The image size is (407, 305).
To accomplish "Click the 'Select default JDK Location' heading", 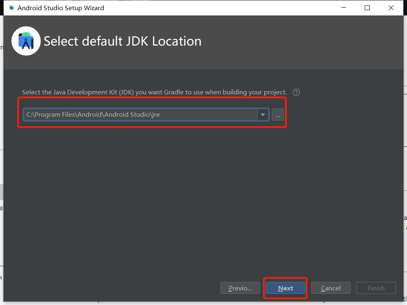I will click(x=123, y=41).
